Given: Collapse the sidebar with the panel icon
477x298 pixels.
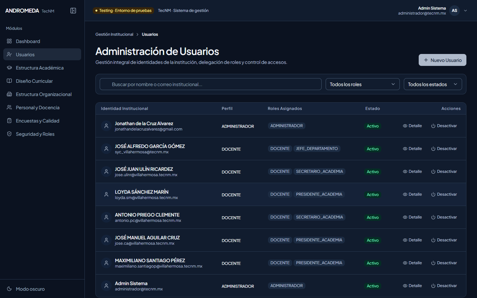Looking at the screenshot, I should coord(73,11).
